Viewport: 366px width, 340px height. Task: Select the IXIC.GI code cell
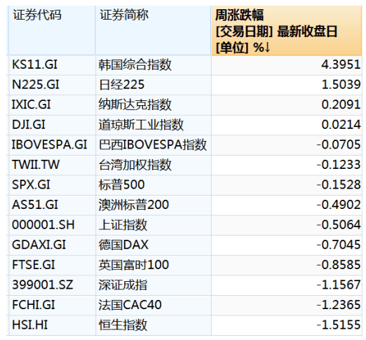pos(52,105)
